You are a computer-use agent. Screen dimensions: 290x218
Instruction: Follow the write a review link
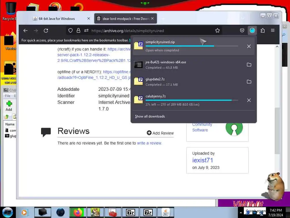click(149, 143)
